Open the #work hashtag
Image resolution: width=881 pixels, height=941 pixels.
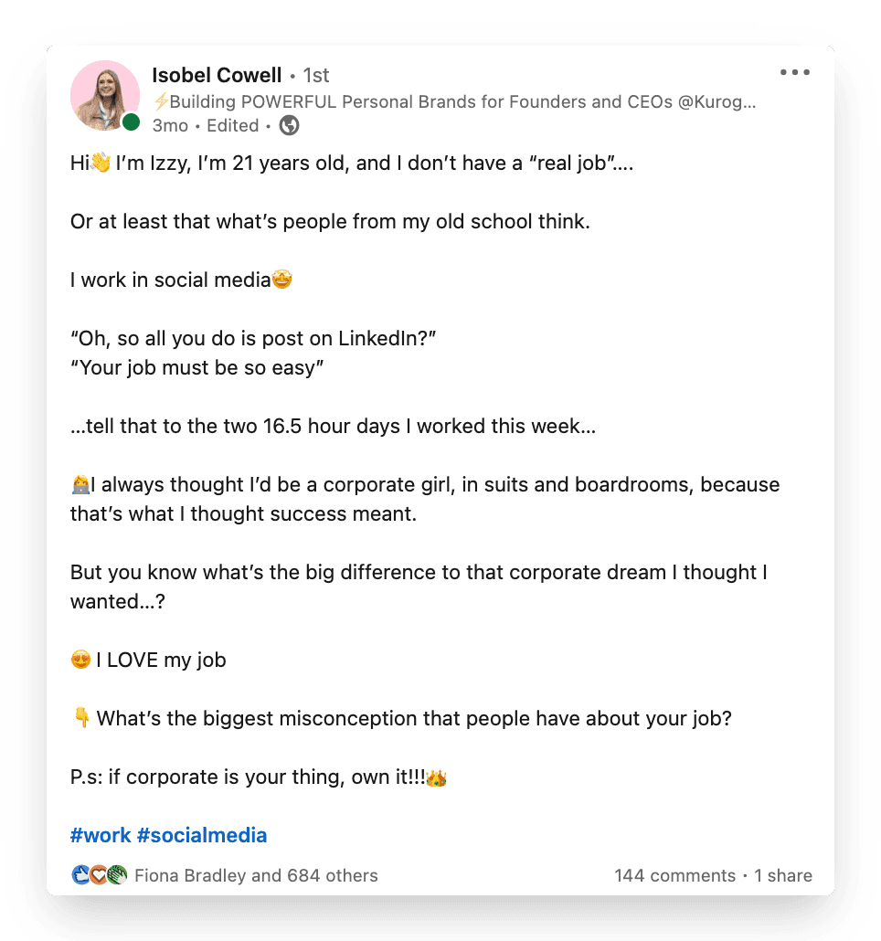[x=101, y=835]
